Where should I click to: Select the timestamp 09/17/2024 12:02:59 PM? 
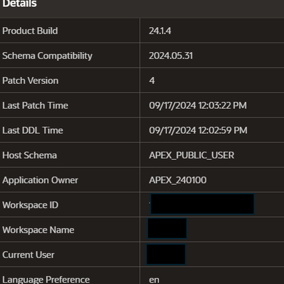[198, 131]
